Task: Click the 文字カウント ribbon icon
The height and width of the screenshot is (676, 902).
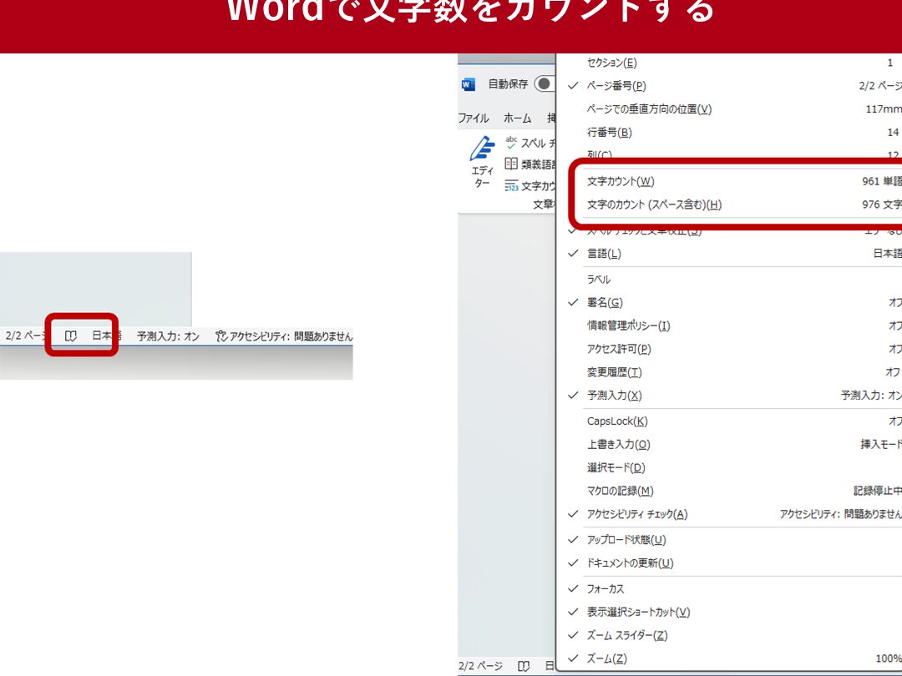Action: pyautogui.click(x=511, y=185)
